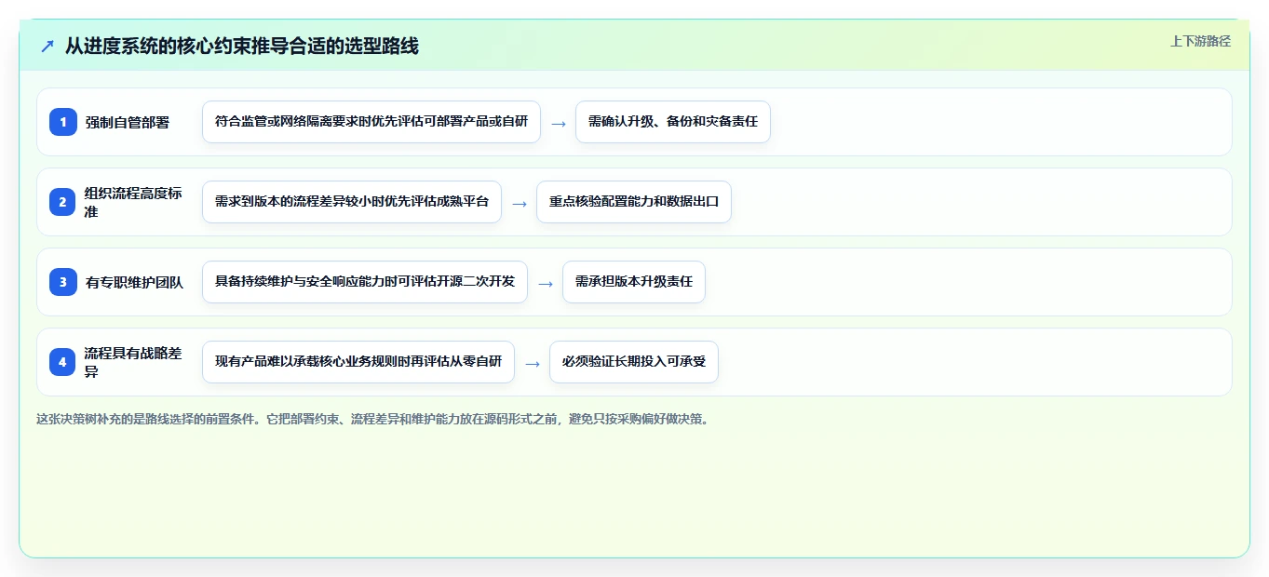Click box 重点核验配置能力和数据出口
The width and height of the screenshot is (1269, 577).
[634, 202]
